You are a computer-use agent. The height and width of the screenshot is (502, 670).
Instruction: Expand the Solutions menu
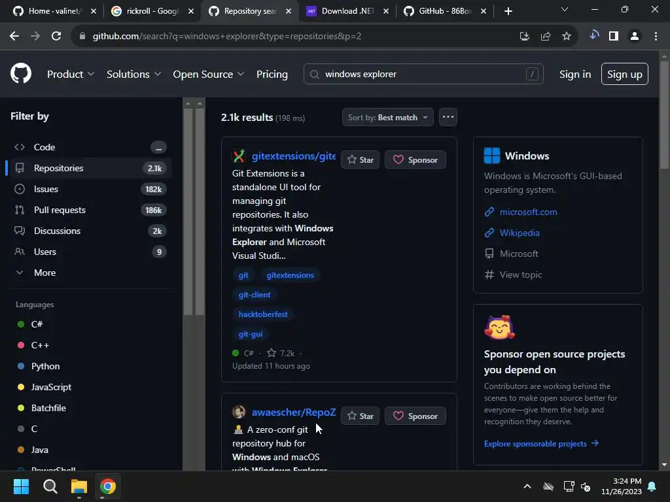(x=133, y=74)
